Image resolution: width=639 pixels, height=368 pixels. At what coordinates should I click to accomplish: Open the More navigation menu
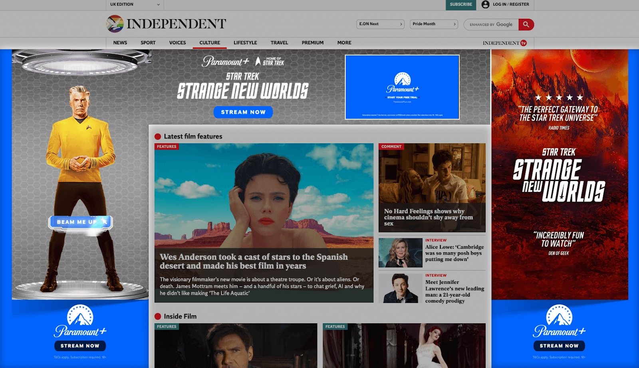click(x=344, y=42)
